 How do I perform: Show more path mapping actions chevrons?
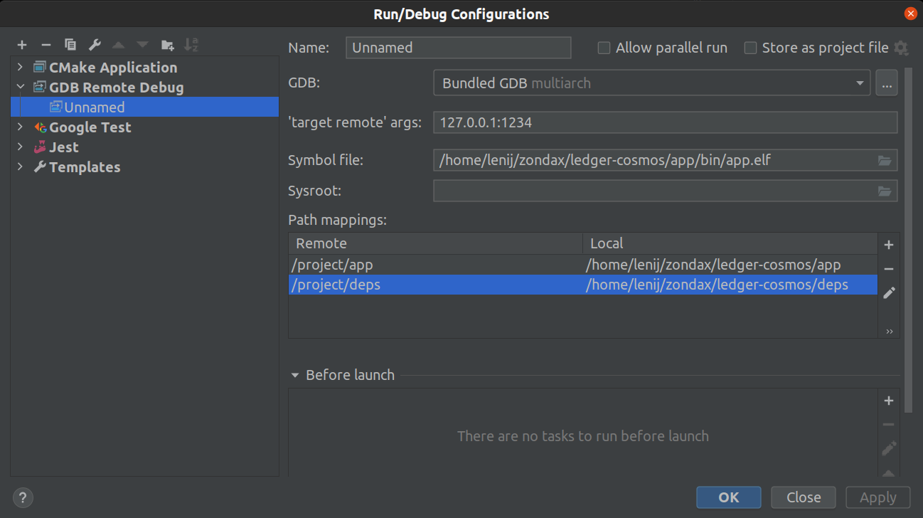pyautogui.click(x=889, y=331)
